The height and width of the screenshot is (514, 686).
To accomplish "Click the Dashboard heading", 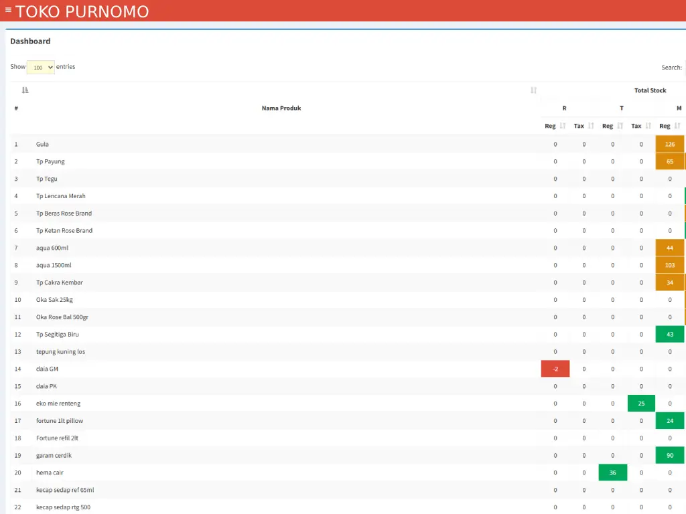I will [x=30, y=41].
